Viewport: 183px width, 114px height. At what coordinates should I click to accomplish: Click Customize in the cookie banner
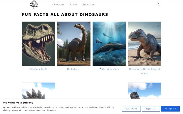(131, 109)
